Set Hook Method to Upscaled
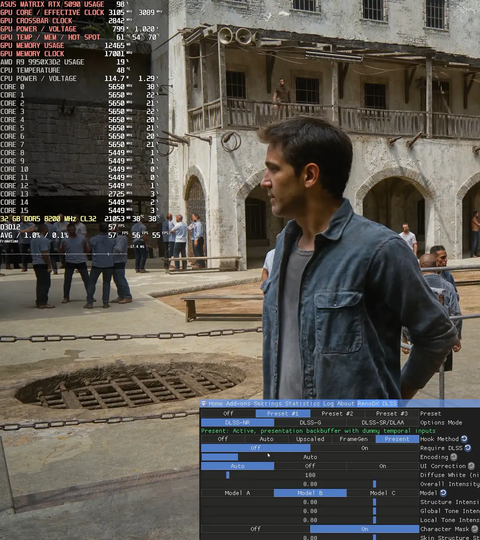The image size is (480, 540). coord(310,439)
